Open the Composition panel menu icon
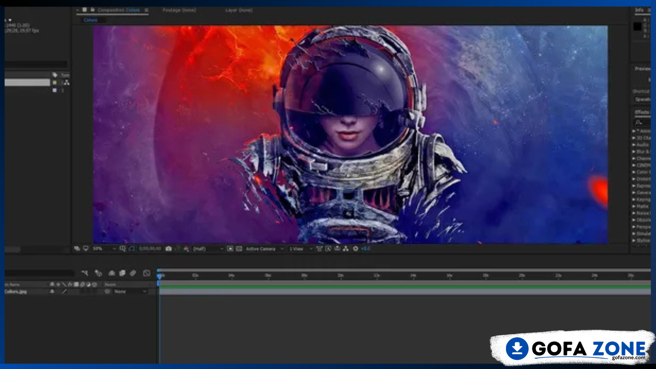This screenshot has width=656, height=369. click(x=146, y=10)
